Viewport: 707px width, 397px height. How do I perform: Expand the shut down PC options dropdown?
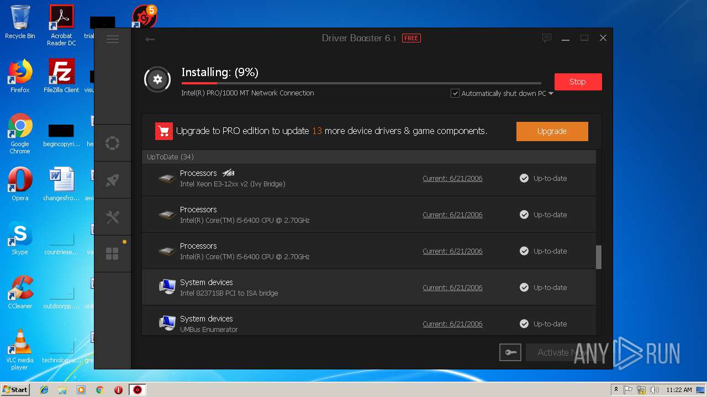(551, 94)
